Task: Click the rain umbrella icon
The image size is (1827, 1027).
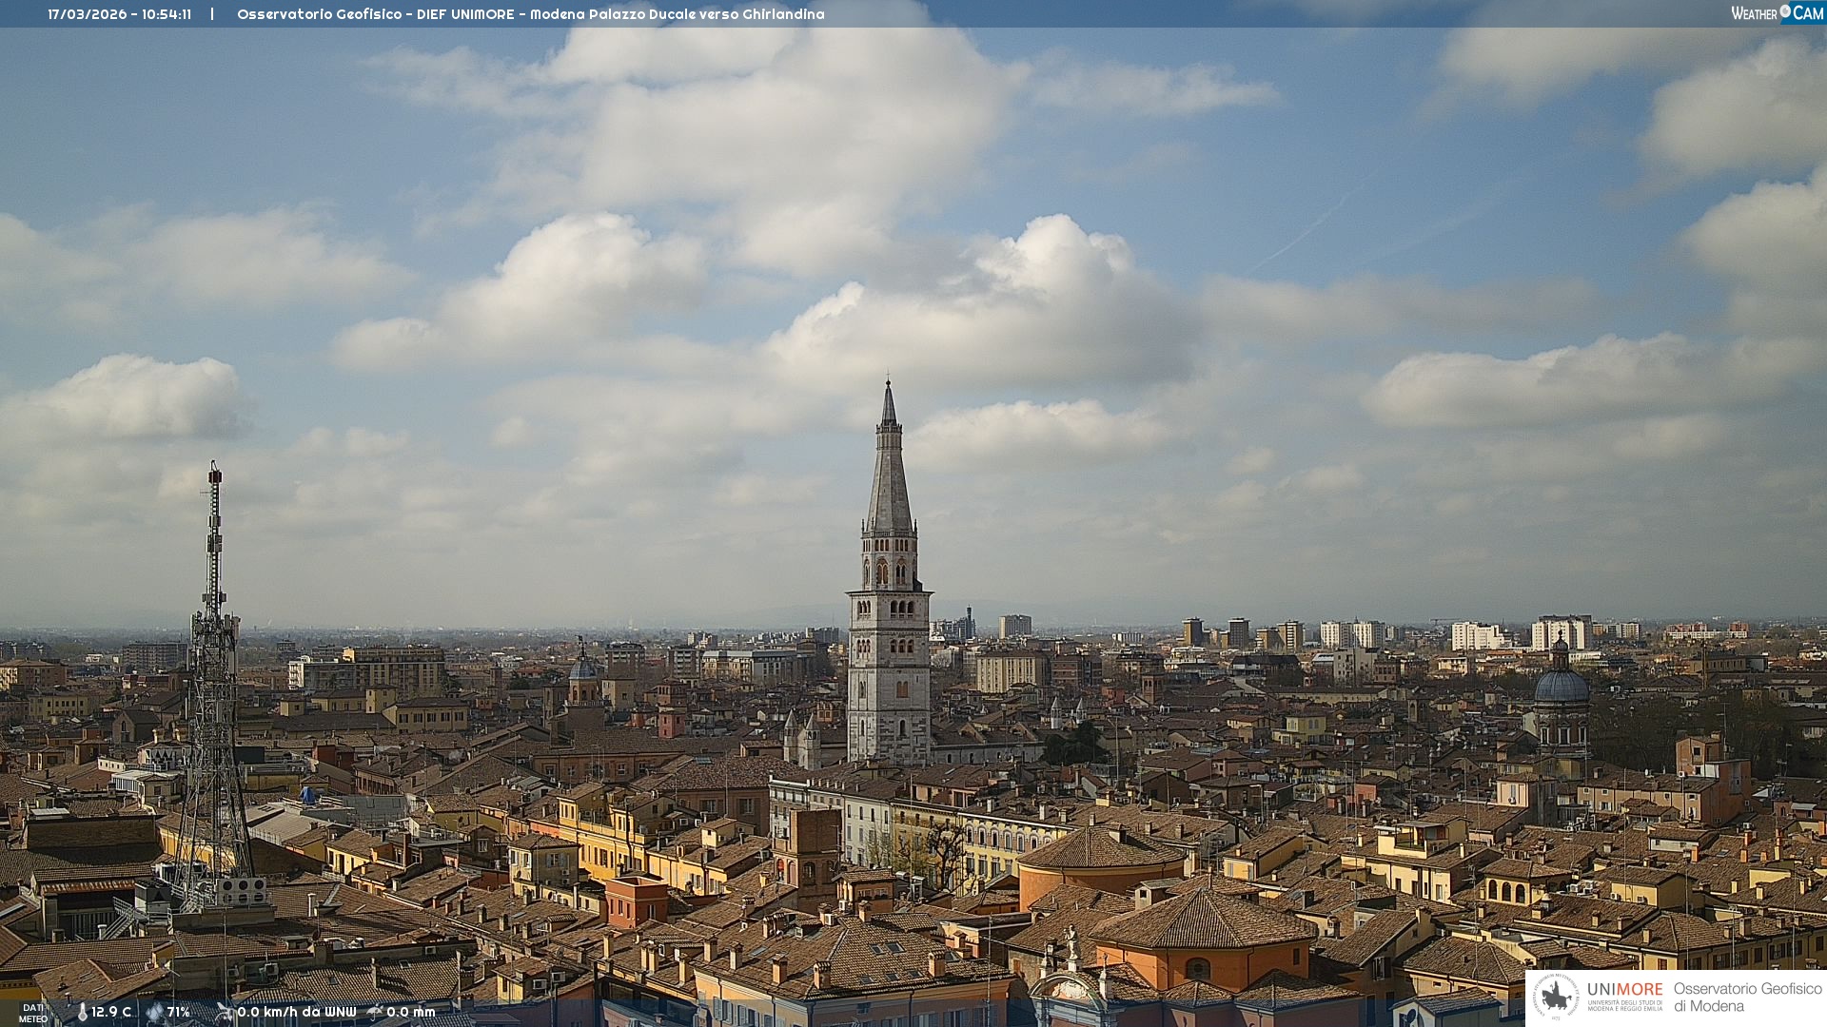Action: 375,1012
